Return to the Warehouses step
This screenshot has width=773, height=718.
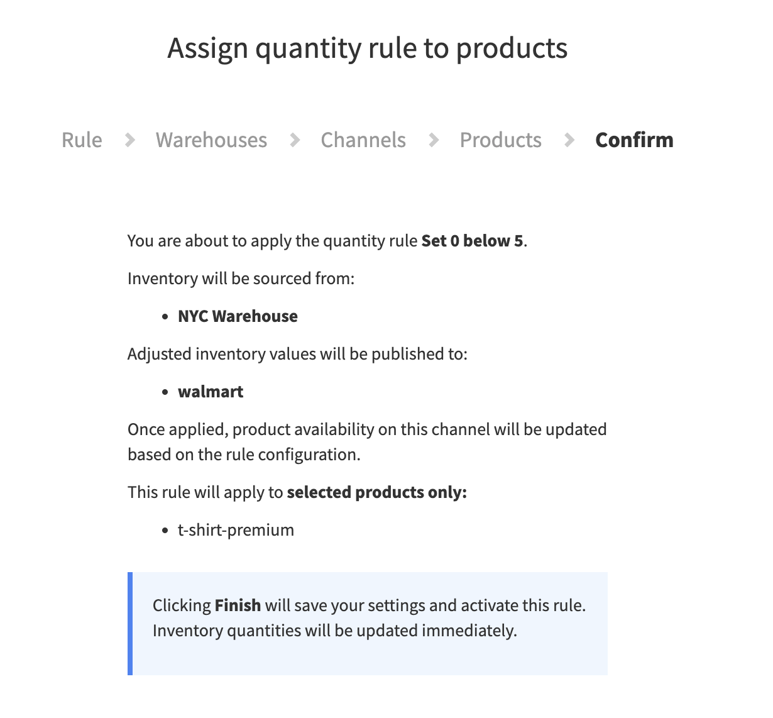pos(211,140)
